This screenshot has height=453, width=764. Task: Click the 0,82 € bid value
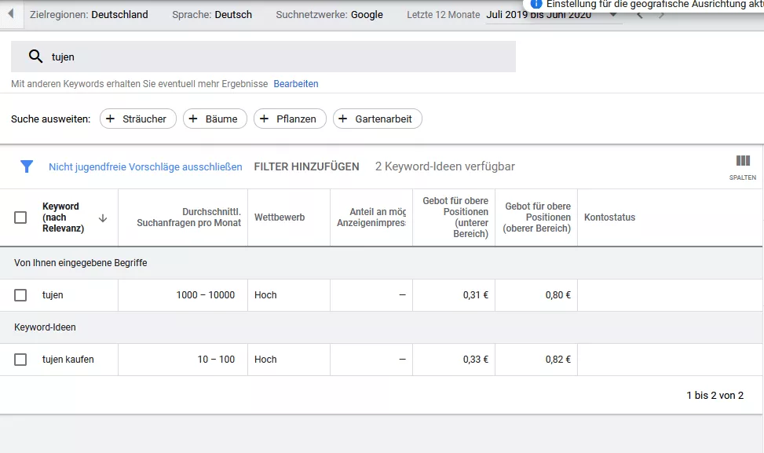[558, 360]
